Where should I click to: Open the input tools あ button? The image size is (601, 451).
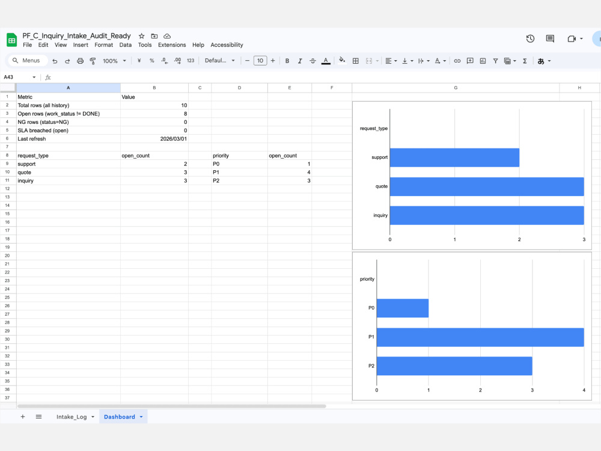tap(541, 61)
